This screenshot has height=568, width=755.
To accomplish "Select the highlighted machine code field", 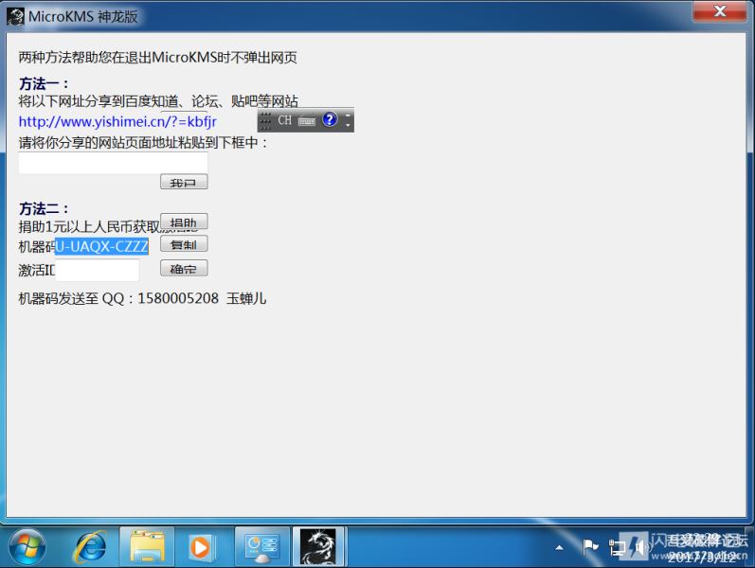I will [101, 246].
